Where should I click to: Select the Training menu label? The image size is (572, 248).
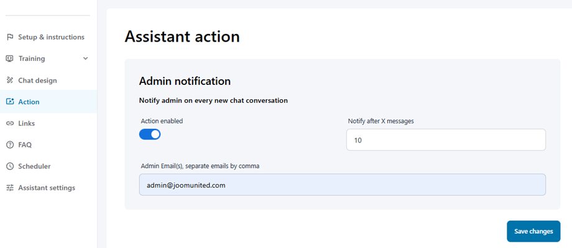click(x=32, y=59)
